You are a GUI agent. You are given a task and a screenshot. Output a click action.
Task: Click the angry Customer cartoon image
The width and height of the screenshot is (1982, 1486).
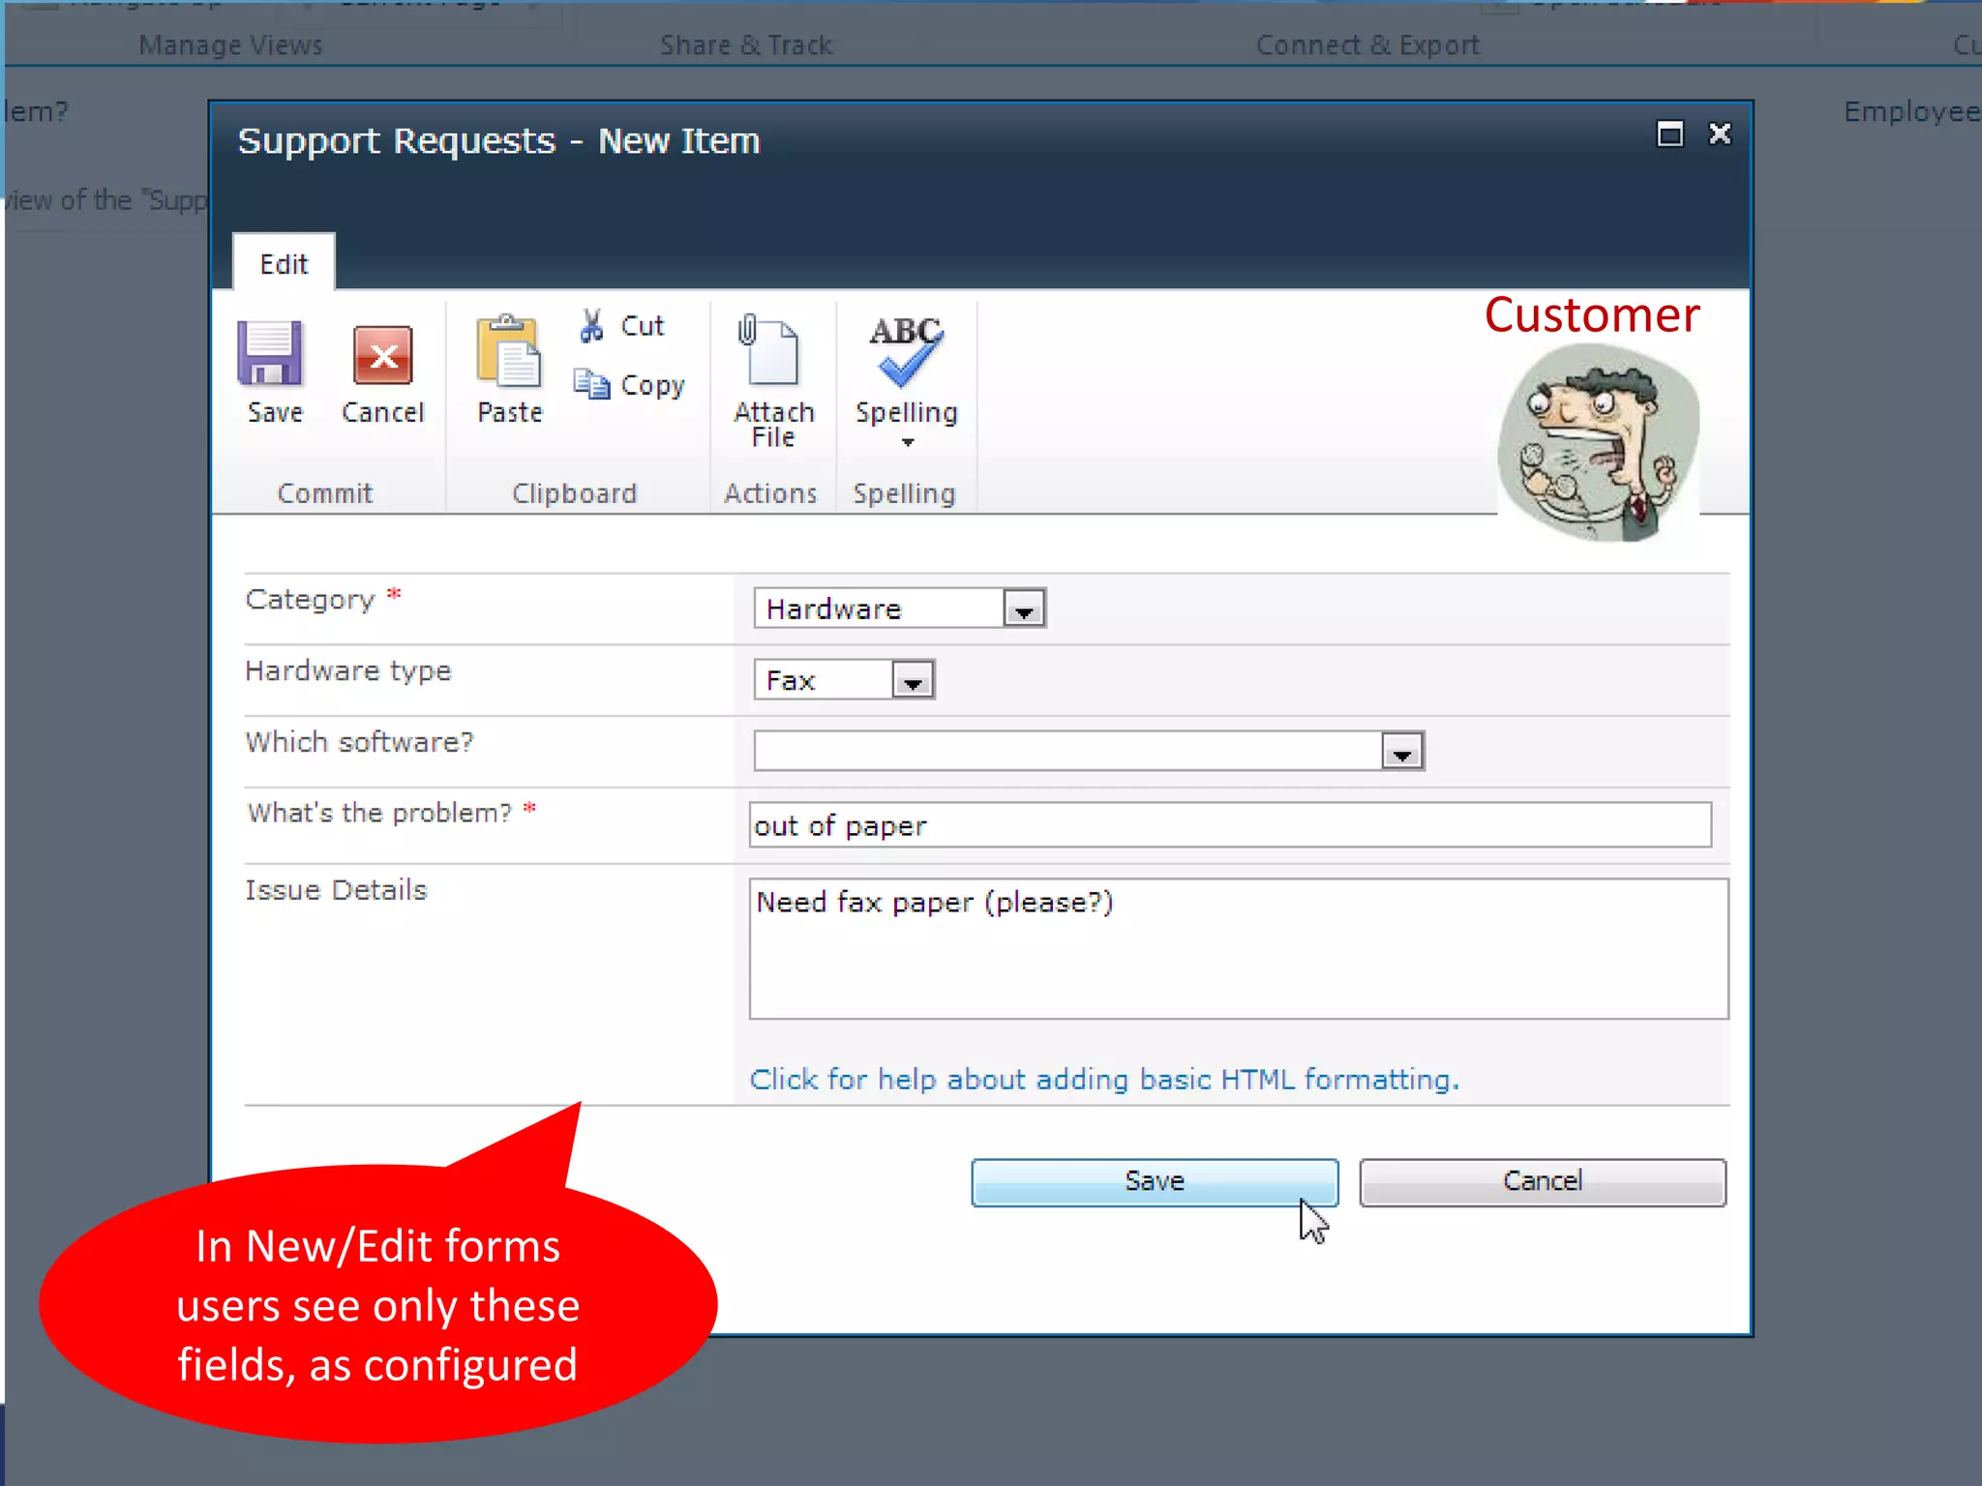pyautogui.click(x=1599, y=442)
